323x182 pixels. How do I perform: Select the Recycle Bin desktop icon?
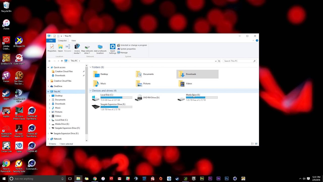pyautogui.click(x=6, y=7)
